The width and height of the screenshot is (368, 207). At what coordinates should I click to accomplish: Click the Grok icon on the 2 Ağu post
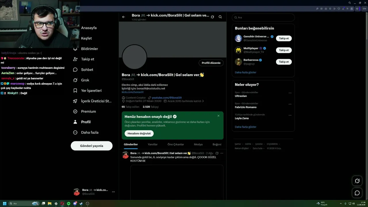click(217, 153)
